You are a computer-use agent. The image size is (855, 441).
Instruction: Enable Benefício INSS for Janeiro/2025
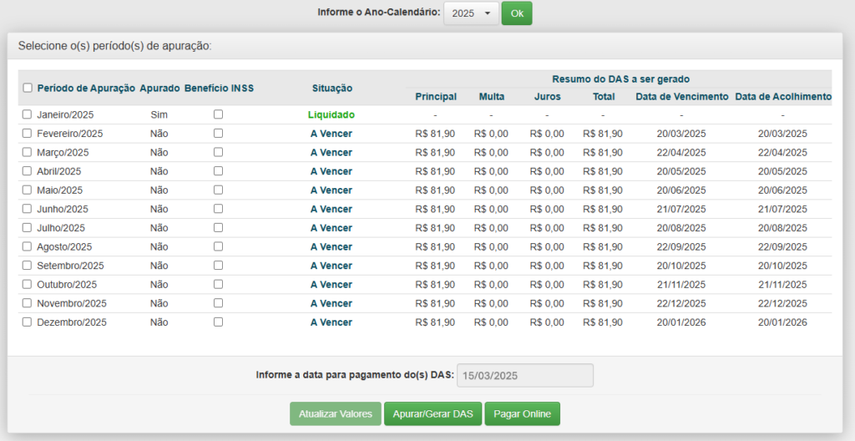click(218, 114)
